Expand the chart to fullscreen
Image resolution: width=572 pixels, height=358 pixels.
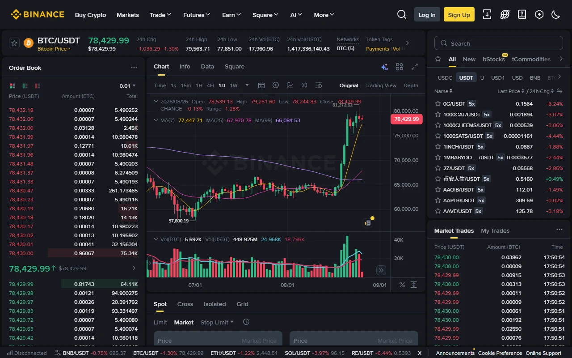[x=415, y=67]
